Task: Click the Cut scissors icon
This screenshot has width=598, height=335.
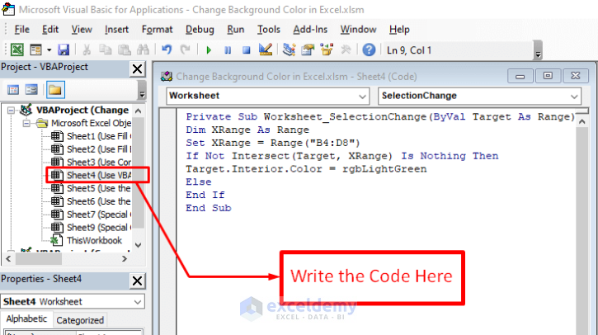Action: (x=87, y=50)
